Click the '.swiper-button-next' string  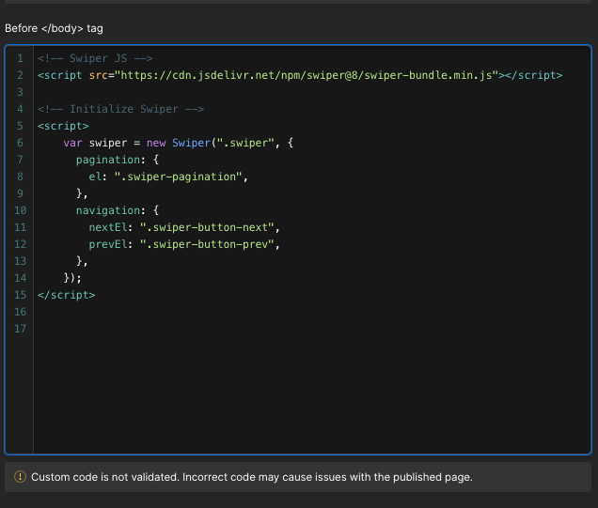[207, 227]
